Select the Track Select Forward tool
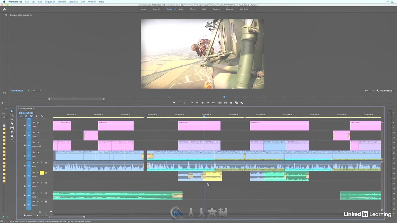The height and width of the screenshot is (223, 397). click(x=12, y=115)
